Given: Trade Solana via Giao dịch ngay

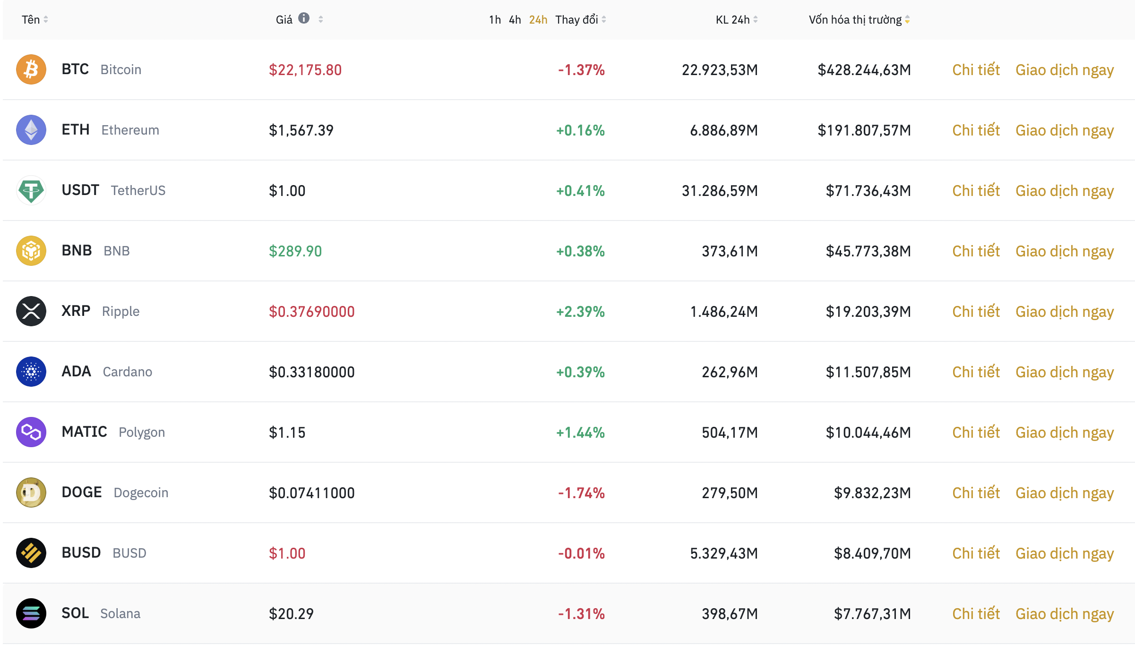Looking at the screenshot, I should pyautogui.click(x=1065, y=614).
